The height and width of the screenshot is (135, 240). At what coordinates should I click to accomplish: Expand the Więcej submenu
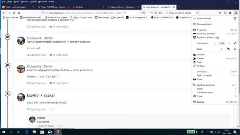click(214, 89)
